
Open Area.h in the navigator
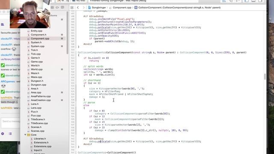[x=34, y=89]
